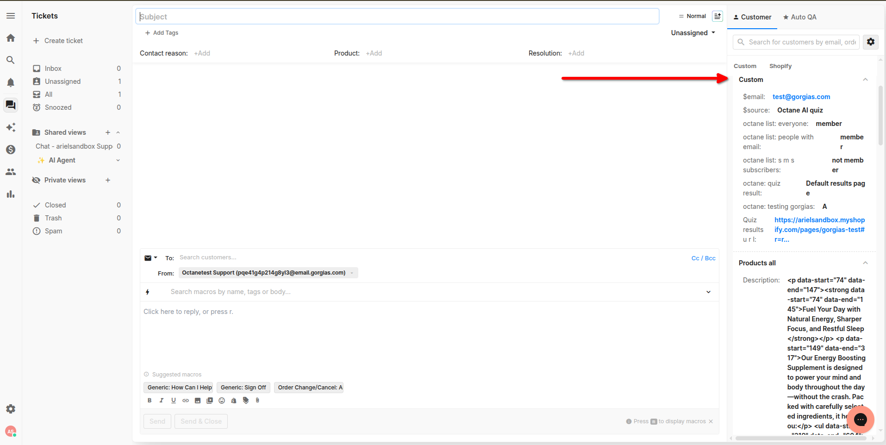Switch to the Shopify tab
This screenshot has height=445, width=886.
780,66
